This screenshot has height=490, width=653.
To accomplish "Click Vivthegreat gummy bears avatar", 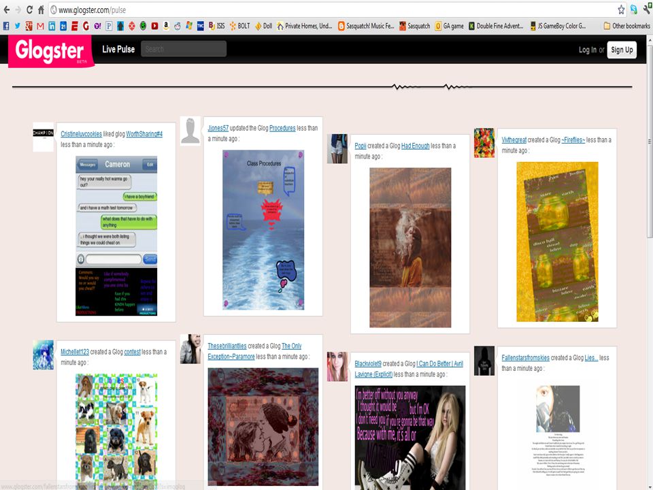I will (x=484, y=142).
